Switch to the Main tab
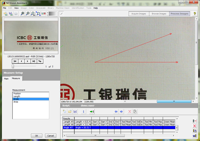 tap(6, 79)
